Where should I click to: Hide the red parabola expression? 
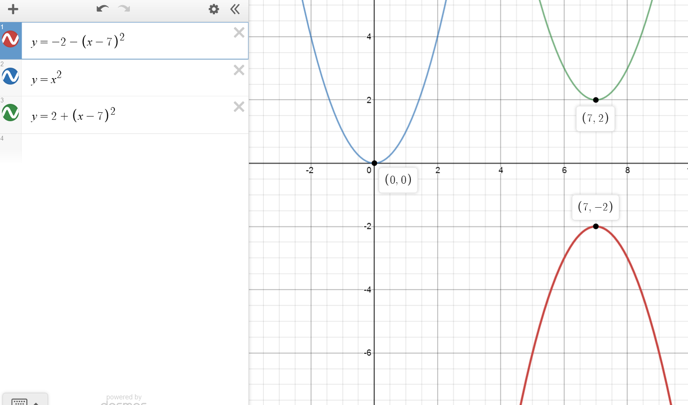pyautogui.click(x=10, y=39)
